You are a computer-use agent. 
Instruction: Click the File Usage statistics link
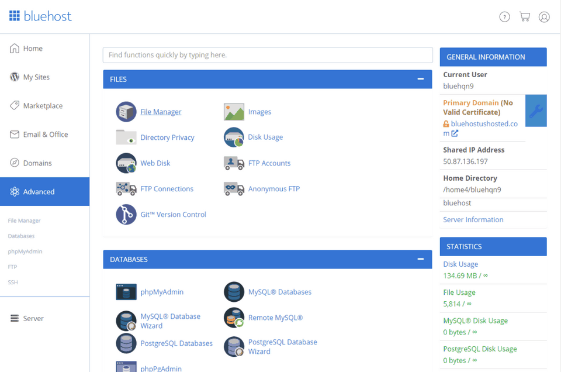click(x=459, y=292)
